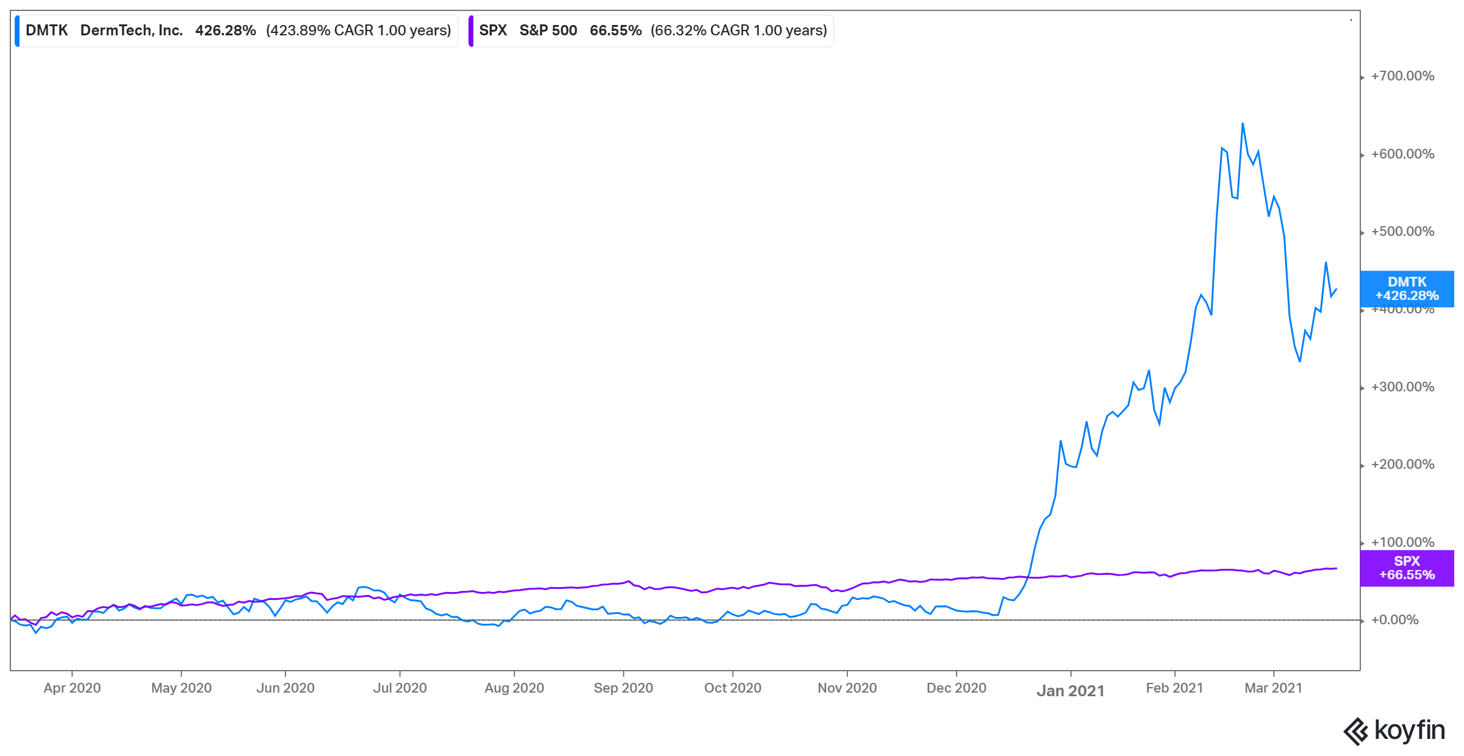Click the DMTK DermTech legend box
1464x756 pixels.
pyautogui.click(x=236, y=30)
